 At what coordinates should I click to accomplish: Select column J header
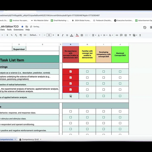120,44
